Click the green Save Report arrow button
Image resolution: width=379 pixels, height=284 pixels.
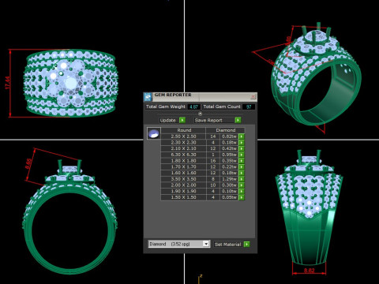tap(238, 120)
